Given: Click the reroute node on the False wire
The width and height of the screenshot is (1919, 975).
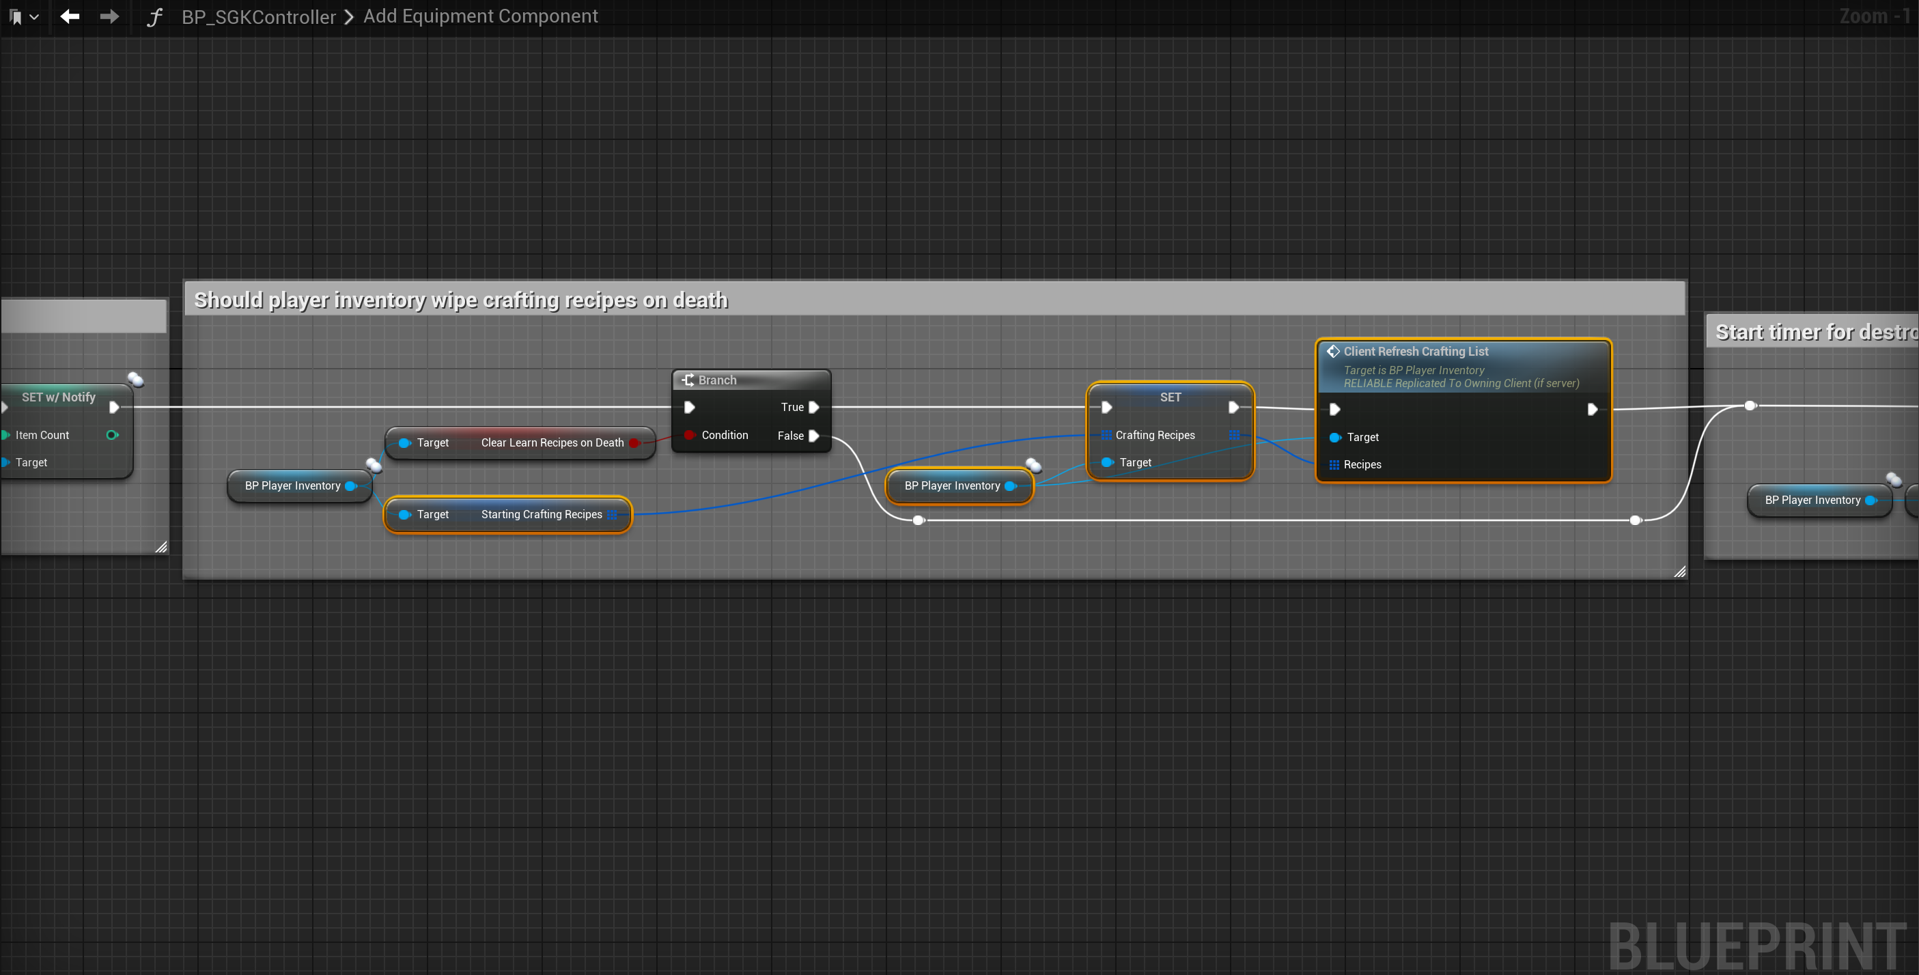Looking at the screenshot, I should (x=919, y=521).
